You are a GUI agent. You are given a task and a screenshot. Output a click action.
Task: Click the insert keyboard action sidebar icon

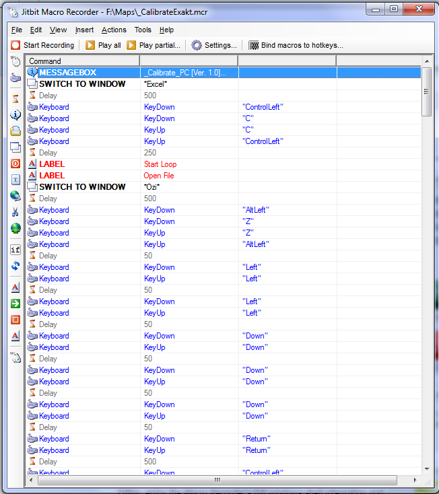(x=15, y=78)
